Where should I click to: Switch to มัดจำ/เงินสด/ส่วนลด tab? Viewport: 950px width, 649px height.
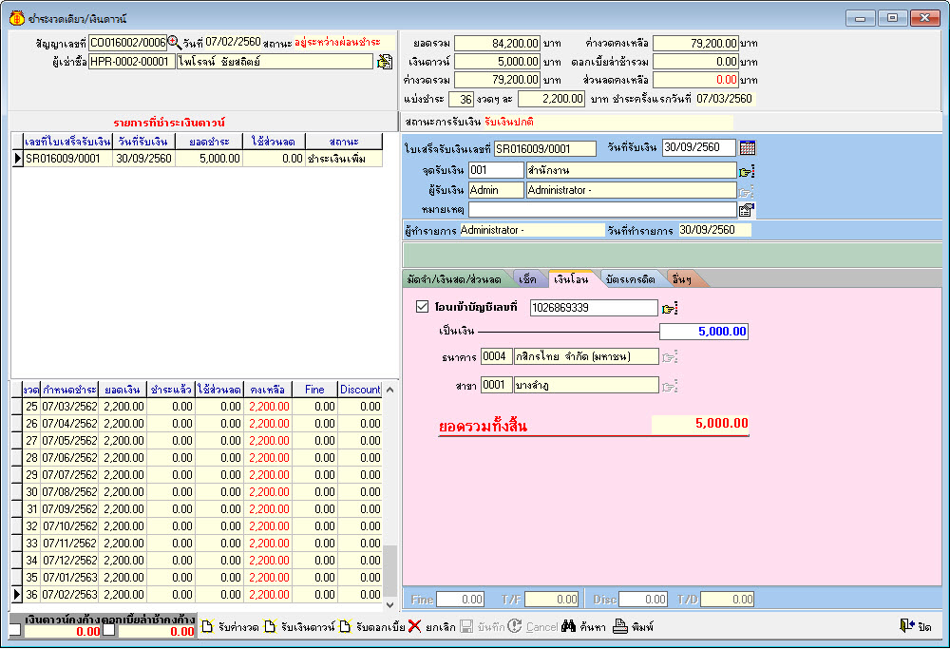[x=454, y=279]
